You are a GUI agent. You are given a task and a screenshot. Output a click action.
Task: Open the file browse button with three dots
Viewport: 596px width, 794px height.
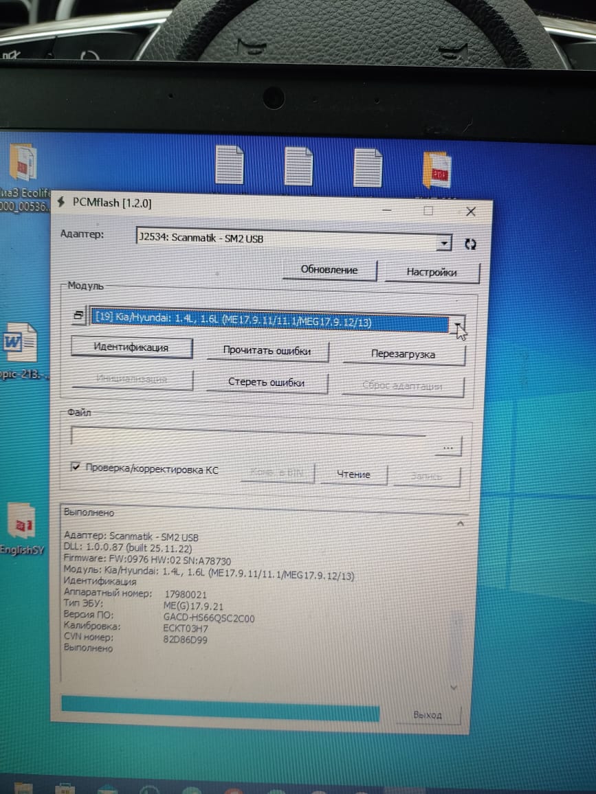coord(448,446)
